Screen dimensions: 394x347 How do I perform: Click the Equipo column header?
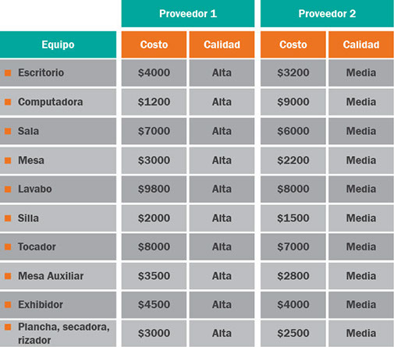[x=58, y=44]
